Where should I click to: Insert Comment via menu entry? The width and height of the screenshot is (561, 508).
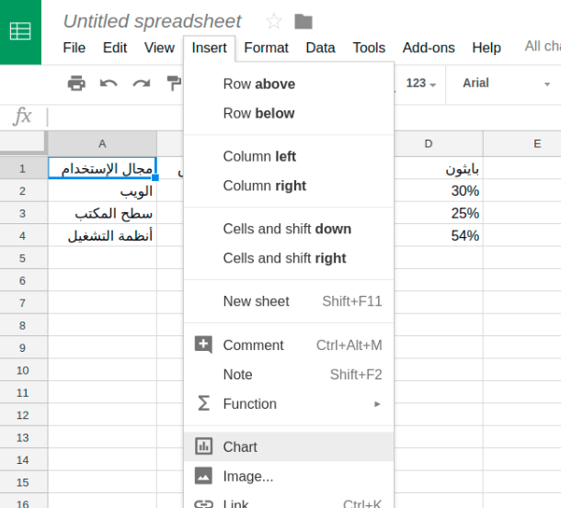tap(289, 345)
